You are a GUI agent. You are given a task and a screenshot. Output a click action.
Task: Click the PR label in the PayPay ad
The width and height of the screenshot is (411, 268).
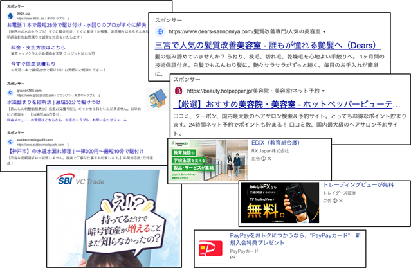pos(233,258)
